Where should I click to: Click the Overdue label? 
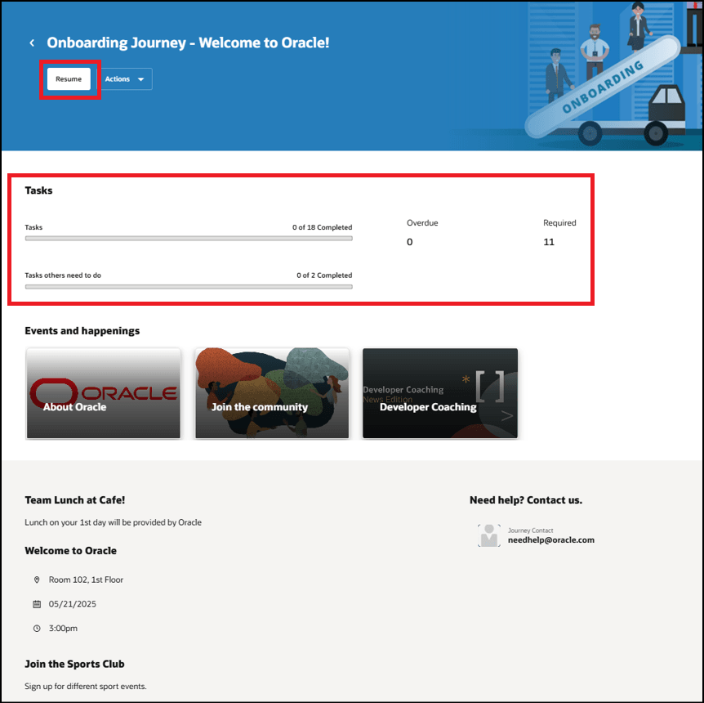tap(422, 223)
